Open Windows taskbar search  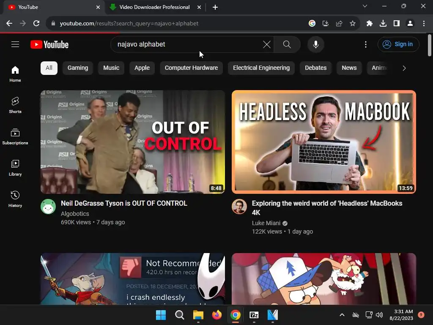[x=179, y=315]
